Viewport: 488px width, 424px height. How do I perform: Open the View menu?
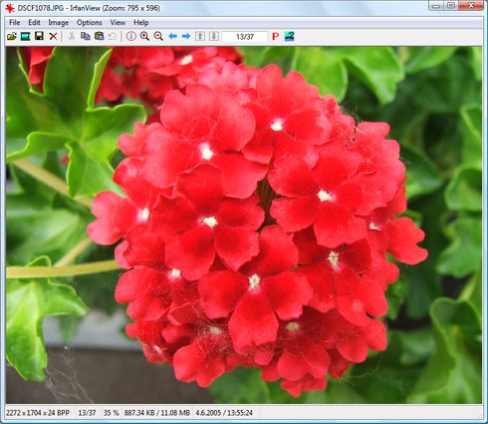pyautogui.click(x=118, y=23)
